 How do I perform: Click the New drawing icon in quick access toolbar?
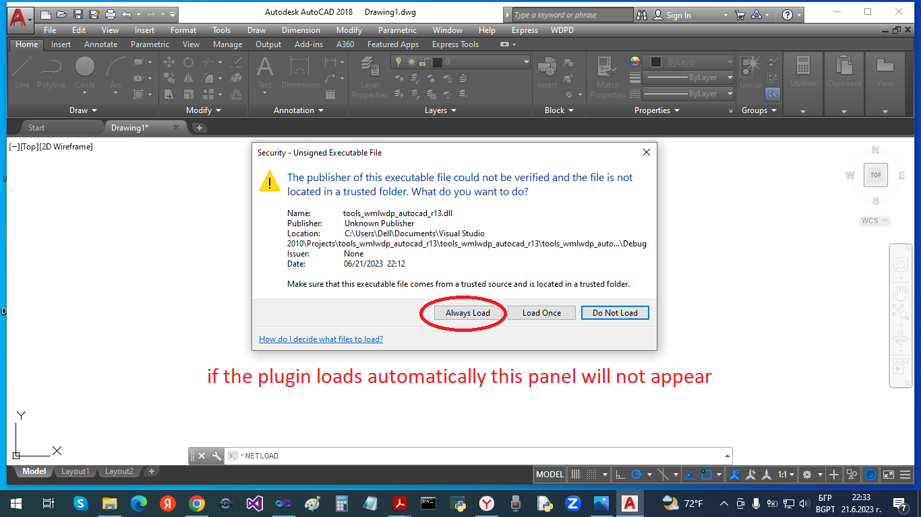(x=46, y=15)
